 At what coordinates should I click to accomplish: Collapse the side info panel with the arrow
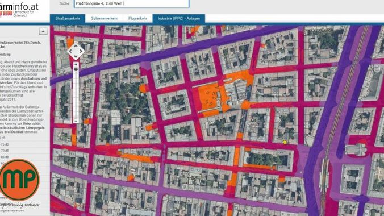(x=43, y=31)
